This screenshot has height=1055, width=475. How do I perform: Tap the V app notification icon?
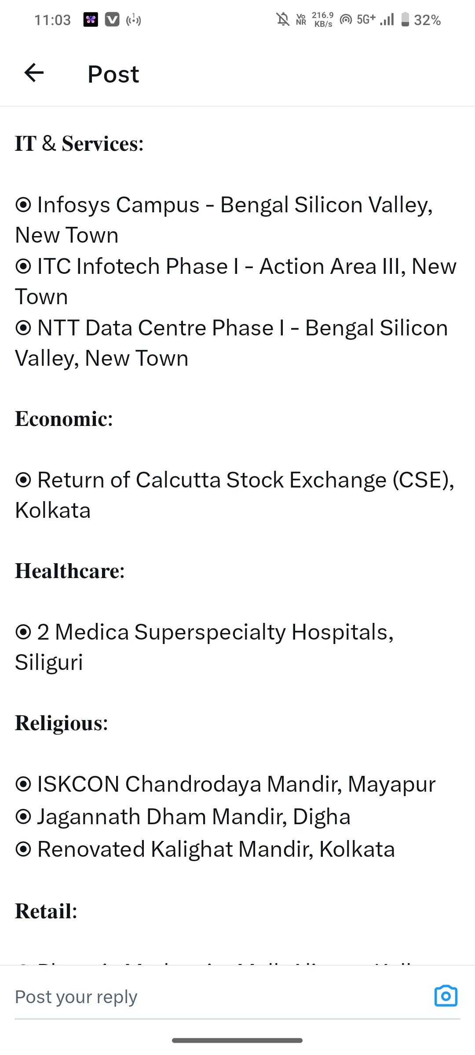click(112, 20)
